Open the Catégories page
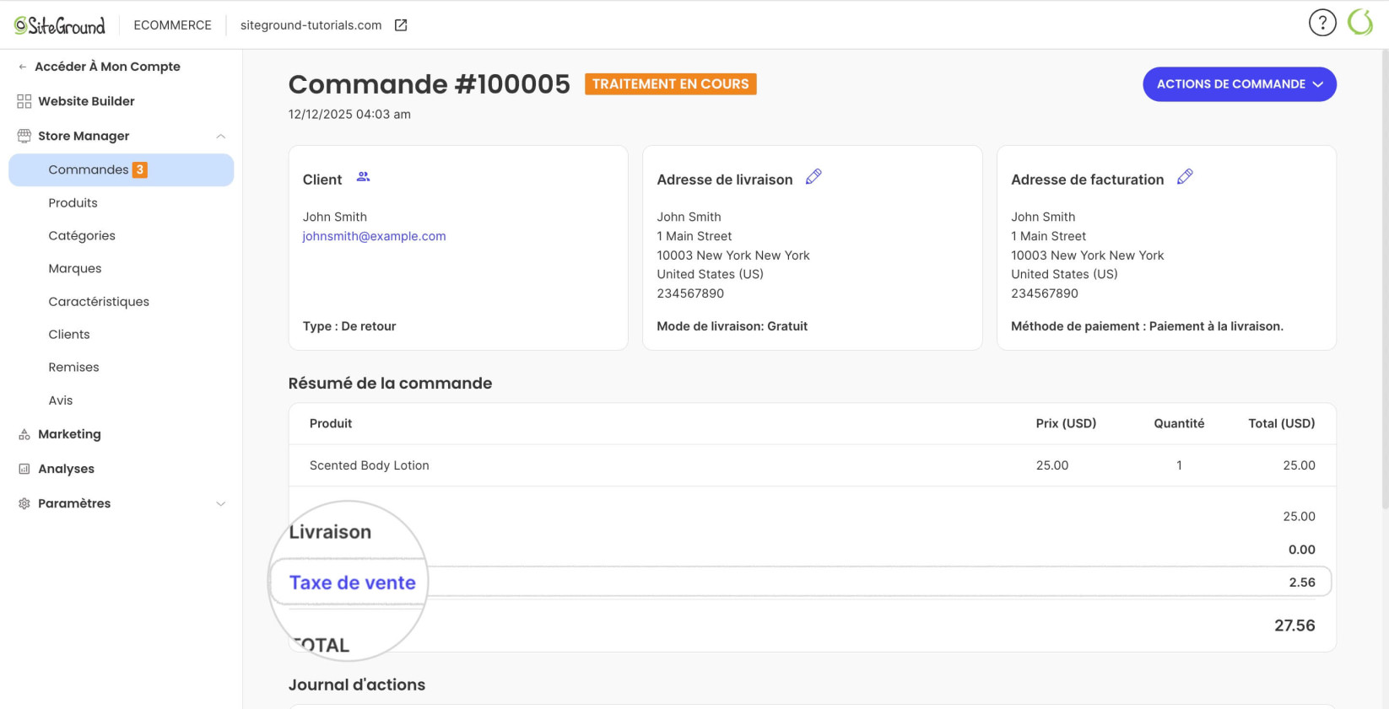The image size is (1389, 709). (82, 236)
